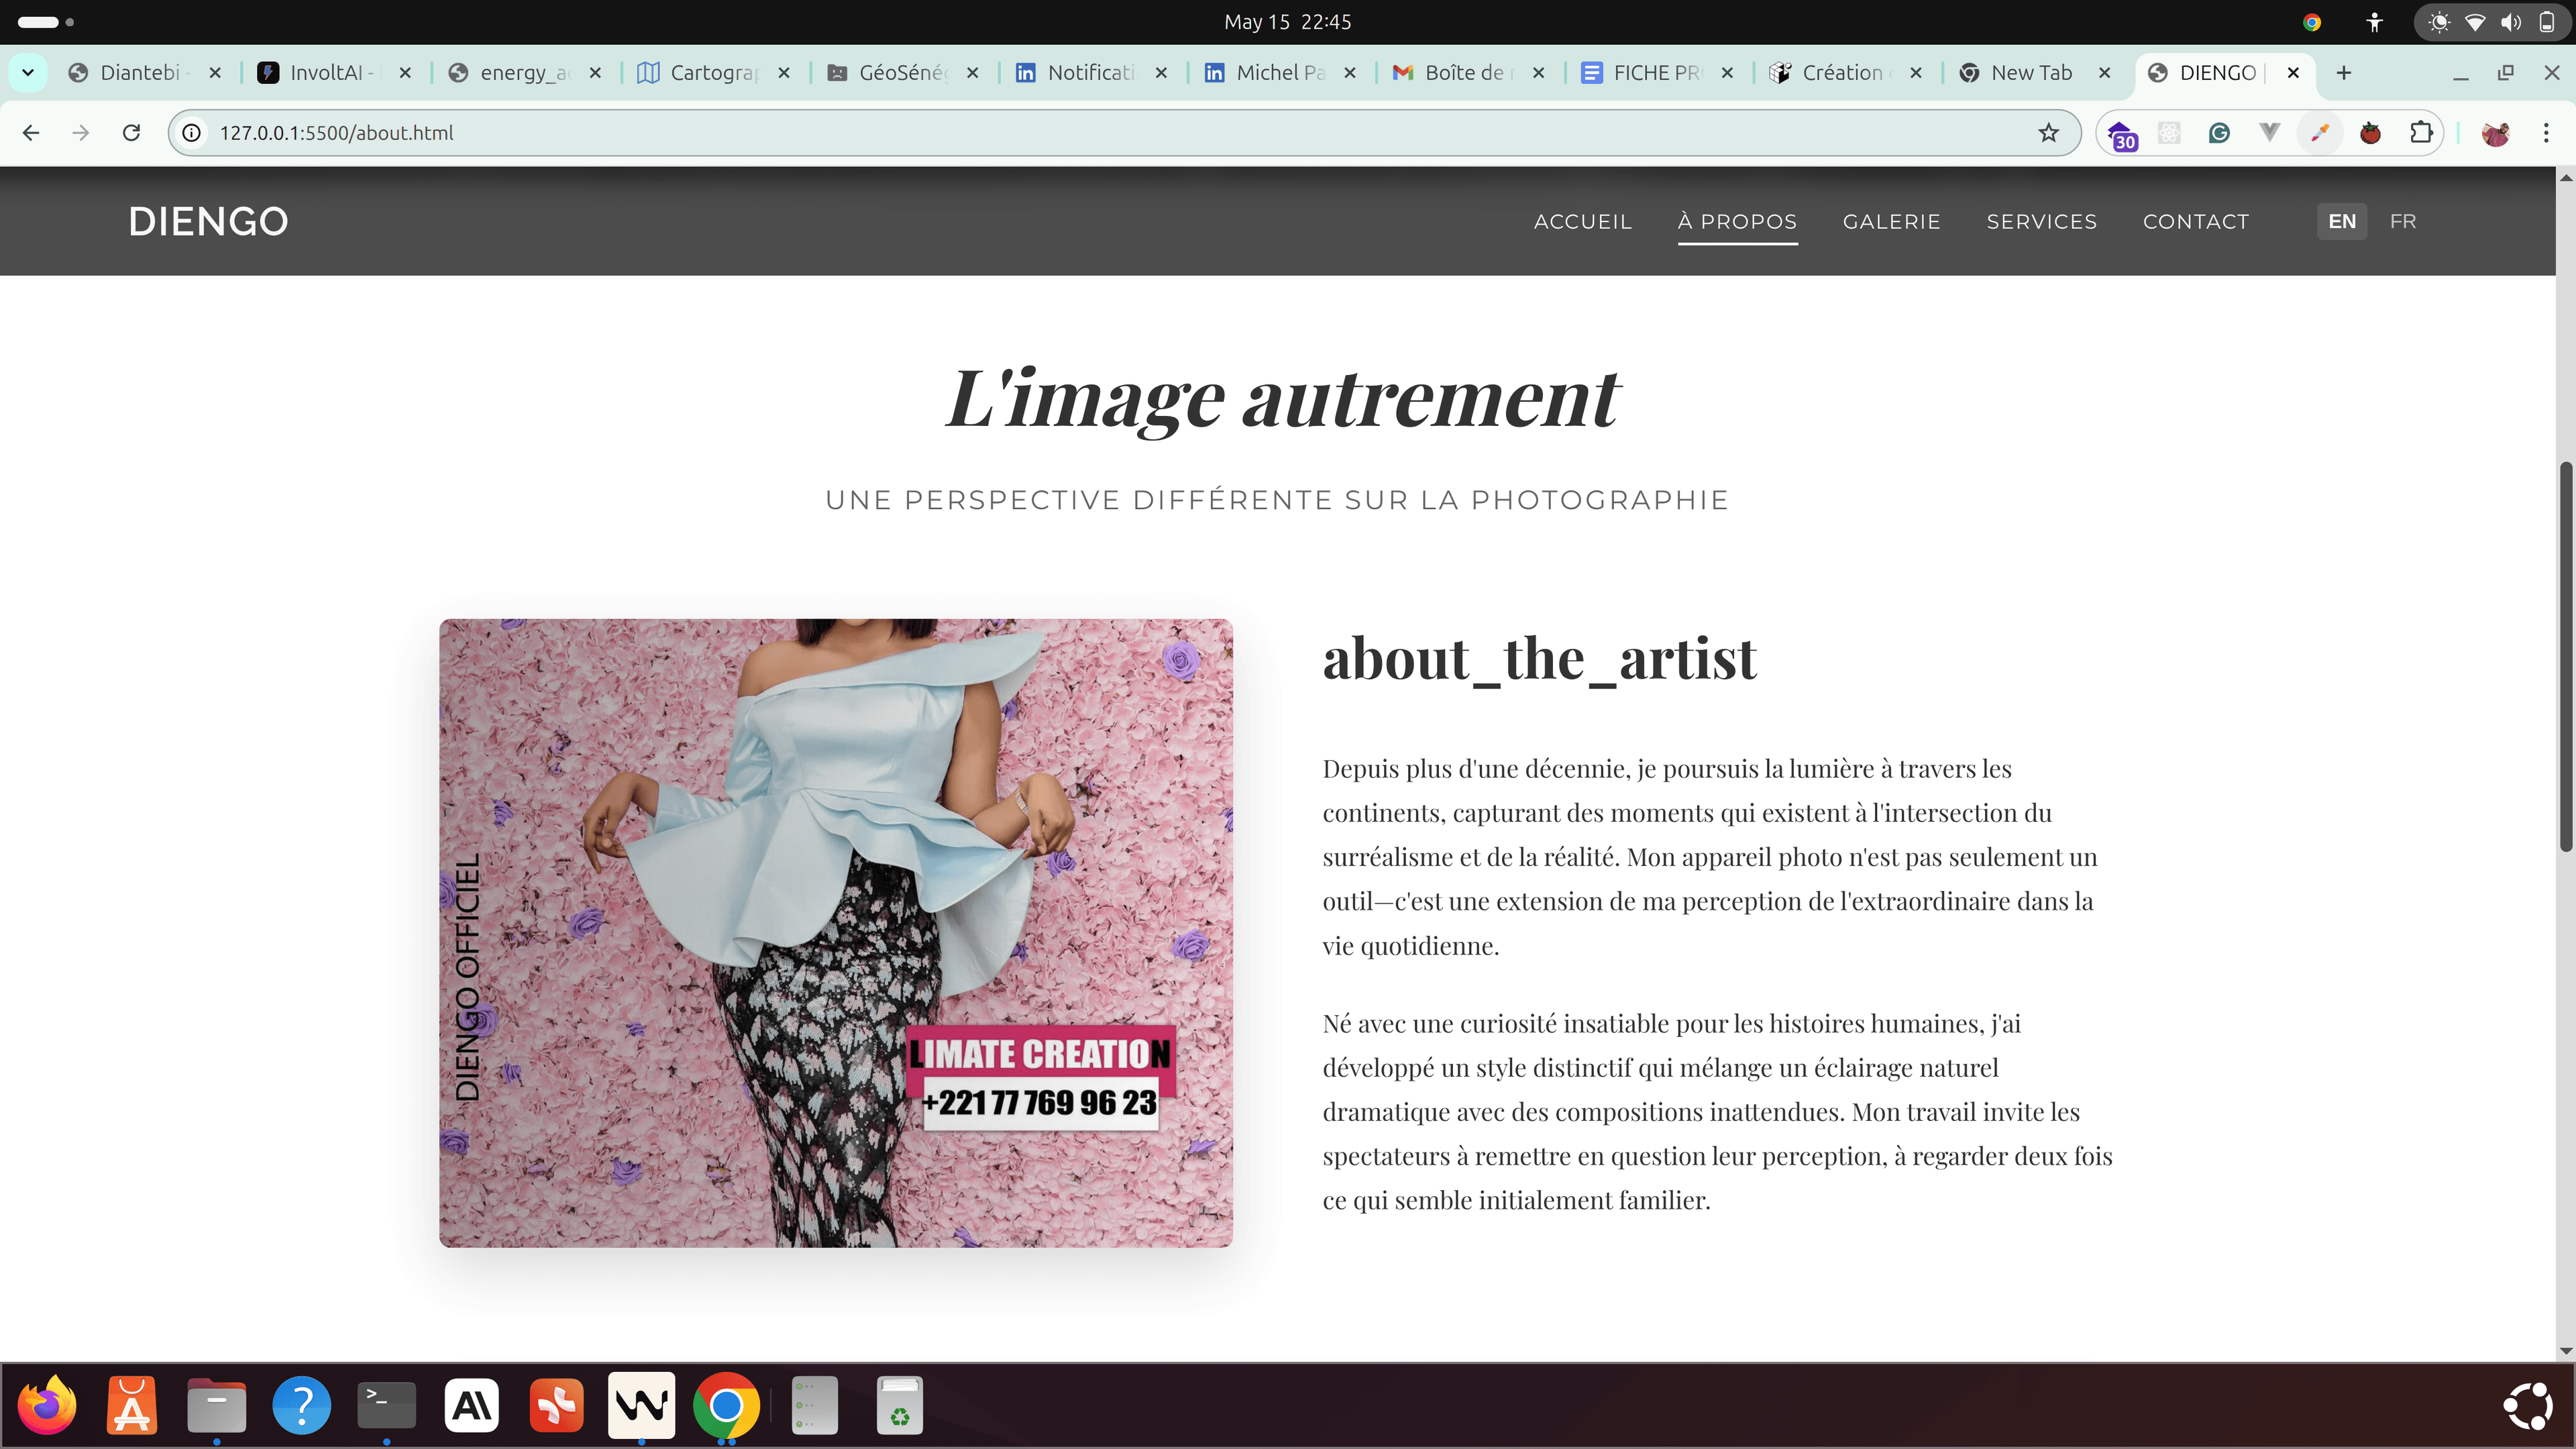Open the Chrome Extensions puzzle icon

2421,133
